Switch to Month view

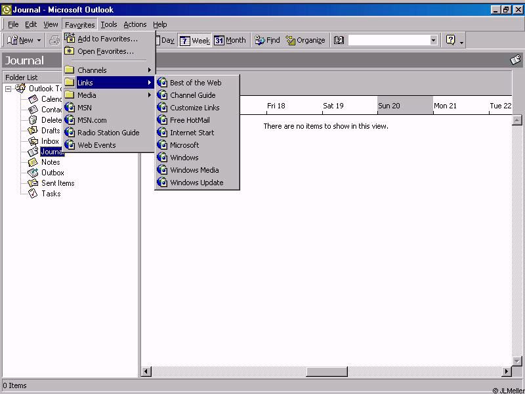click(230, 40)
